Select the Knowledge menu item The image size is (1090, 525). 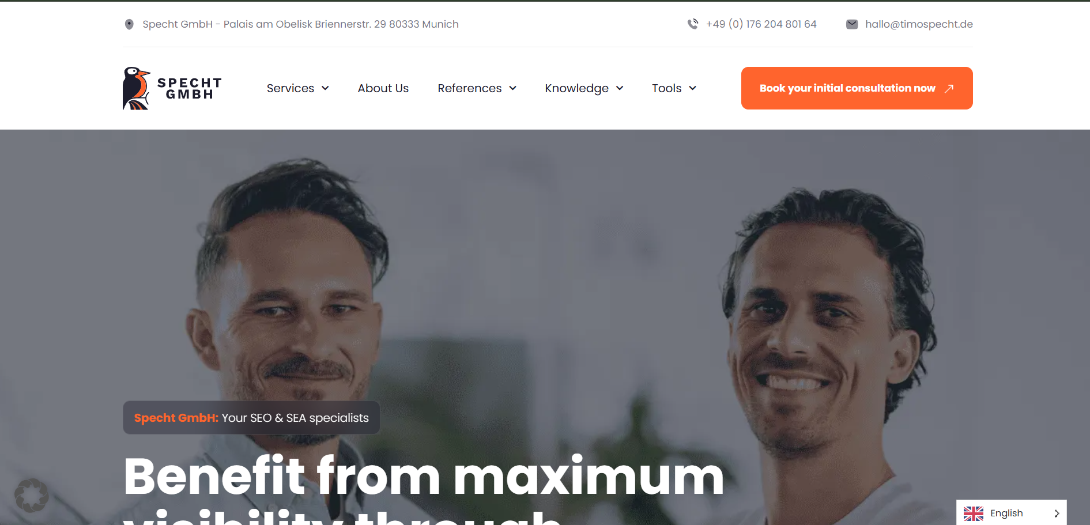click(x=576, y=88)
